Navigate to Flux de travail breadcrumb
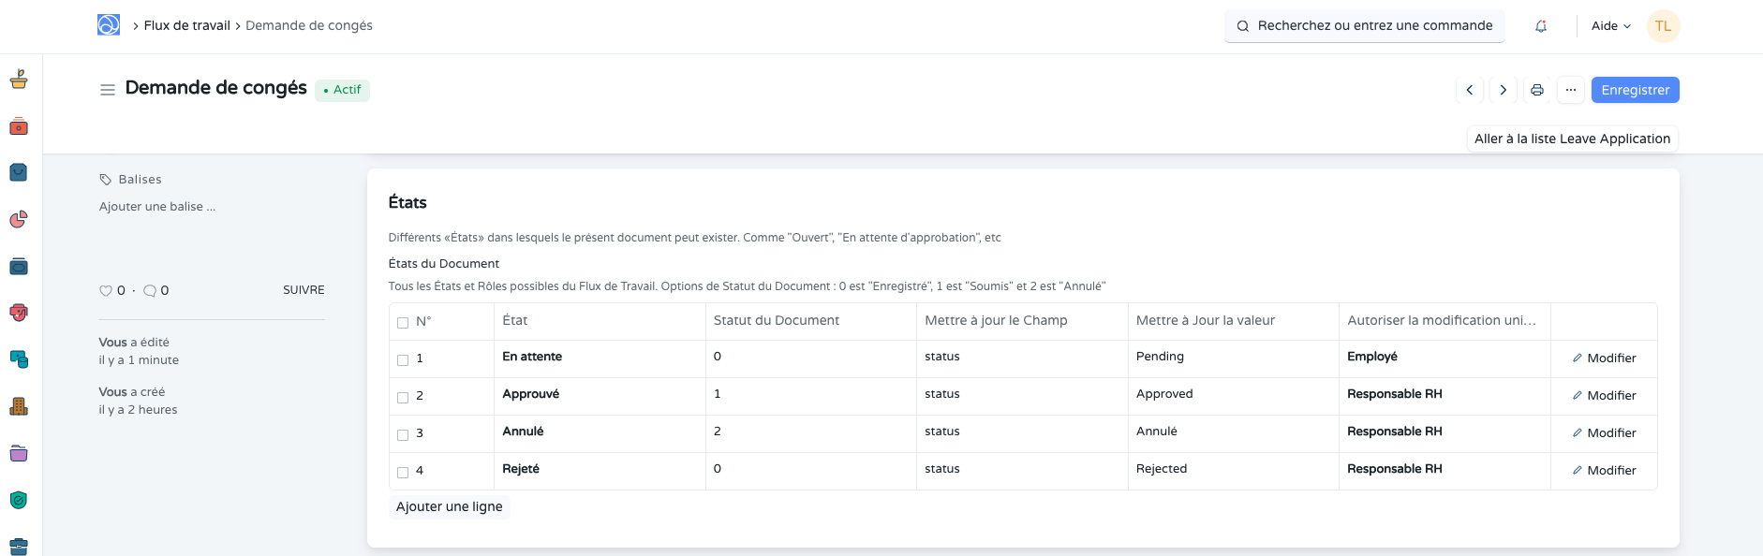Image resolution: width=1763 pixels, height=556 pixels. (186, 25)
